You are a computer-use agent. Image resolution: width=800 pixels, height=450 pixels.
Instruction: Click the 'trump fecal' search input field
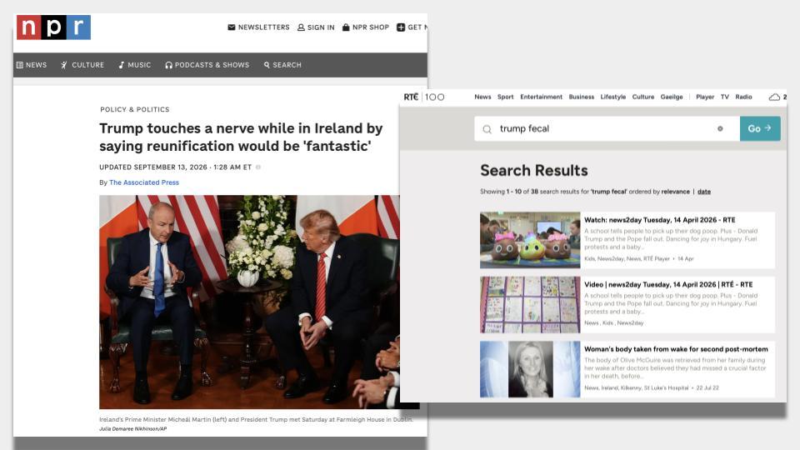(x=607, y=128)
